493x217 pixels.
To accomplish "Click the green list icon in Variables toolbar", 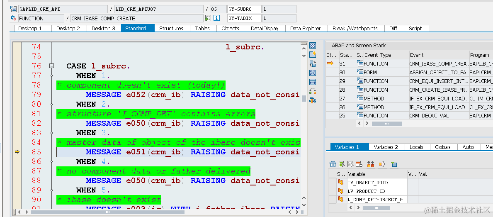I will click(x=342, y=164).
